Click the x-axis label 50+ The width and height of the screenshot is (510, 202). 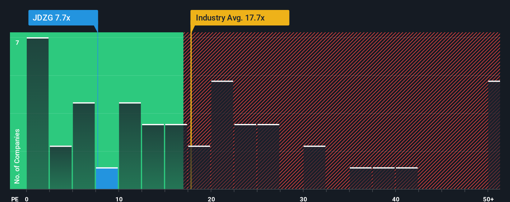pos(488,199)
